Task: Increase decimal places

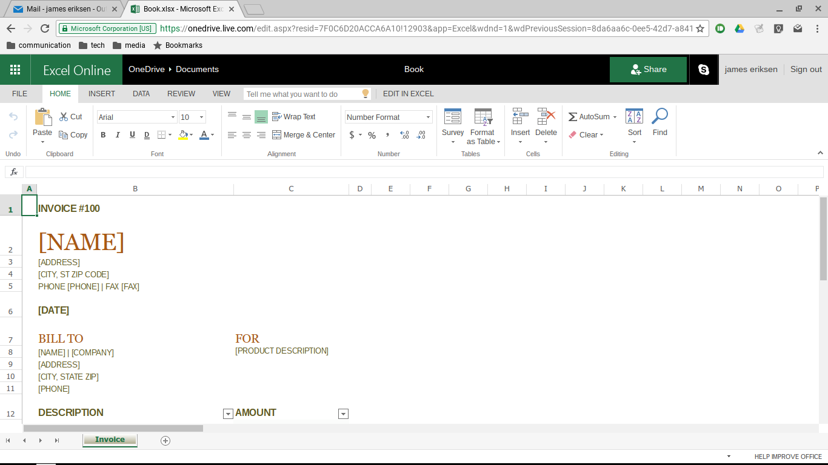Action: (404, 135)
